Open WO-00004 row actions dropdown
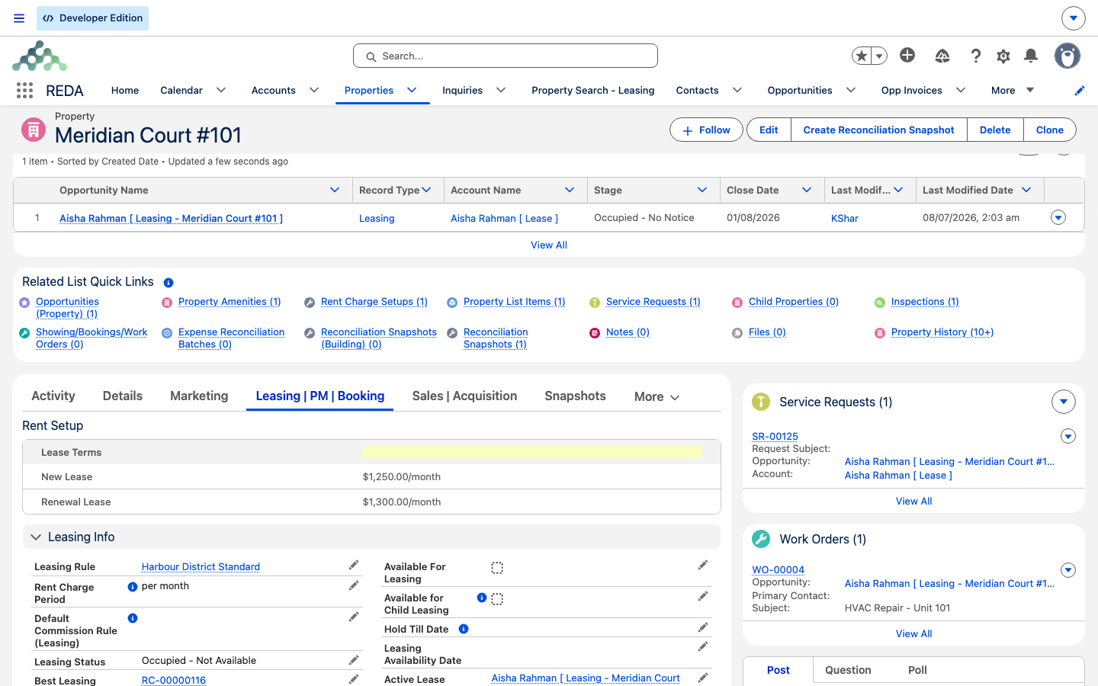This screenshot has height=686, width=1098. 1068,570
